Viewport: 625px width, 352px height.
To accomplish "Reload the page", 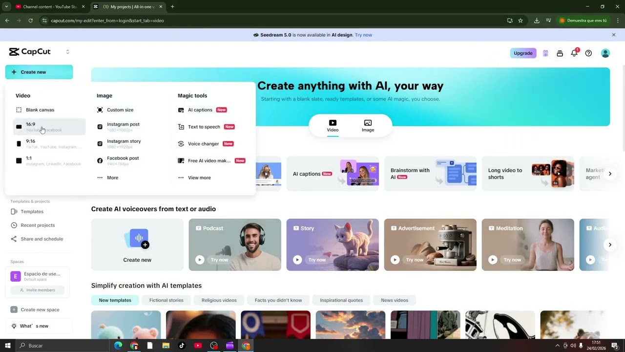I will tap(30, 21).
